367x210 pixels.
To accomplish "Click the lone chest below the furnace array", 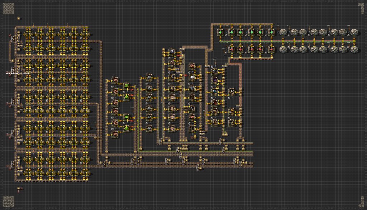I will point(19,188).
